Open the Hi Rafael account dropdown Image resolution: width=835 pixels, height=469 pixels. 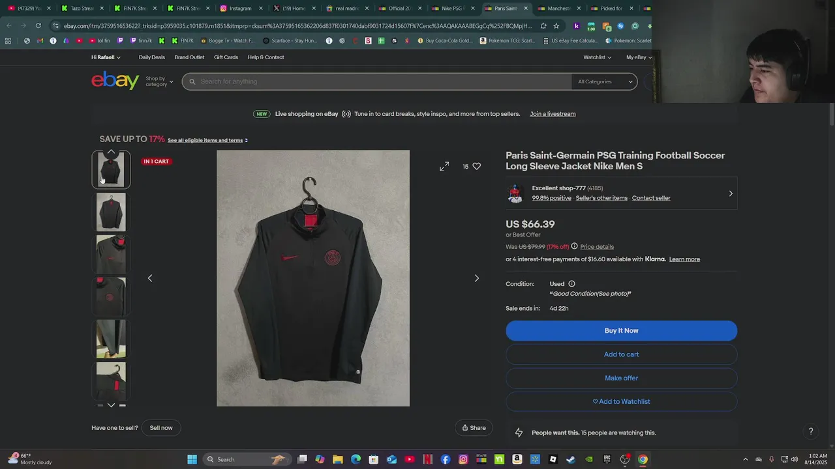click(x=106, y=57)
